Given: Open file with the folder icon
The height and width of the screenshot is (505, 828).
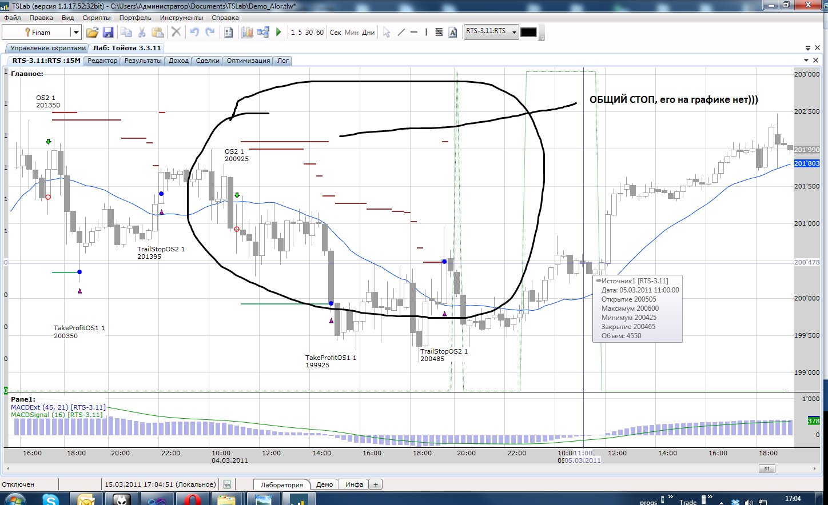Looking at the screenshot, I should click(x=92, y=32).
